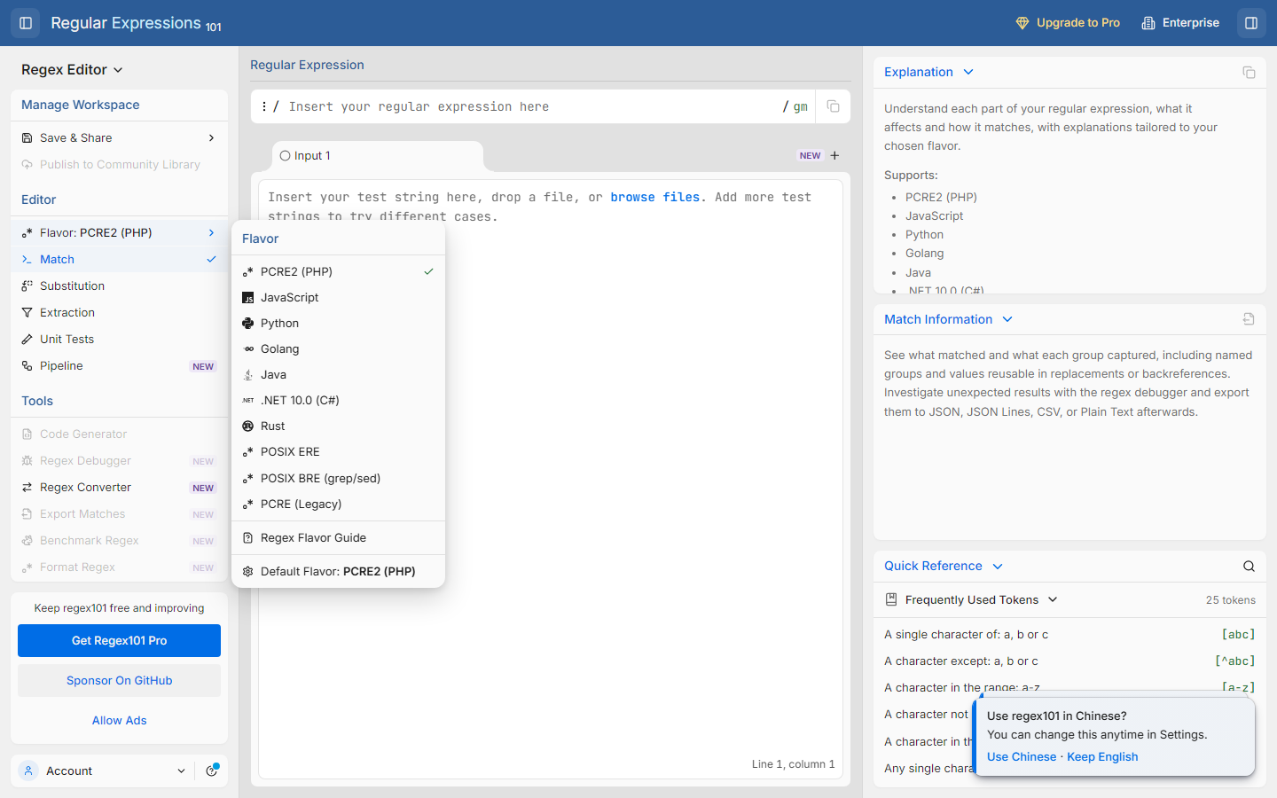Copy the Explanation panel contents
This screenshot has width=1277, height=798.
point(1249,72)
